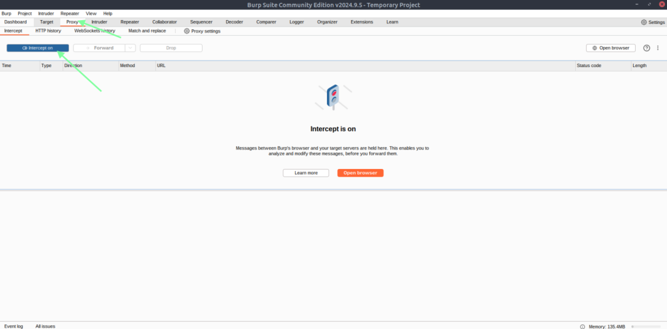Viewport: 667px width, 329px height.
Task: Select the Match and replace tab
Action: pyautogui.click(x=147, y=31)
